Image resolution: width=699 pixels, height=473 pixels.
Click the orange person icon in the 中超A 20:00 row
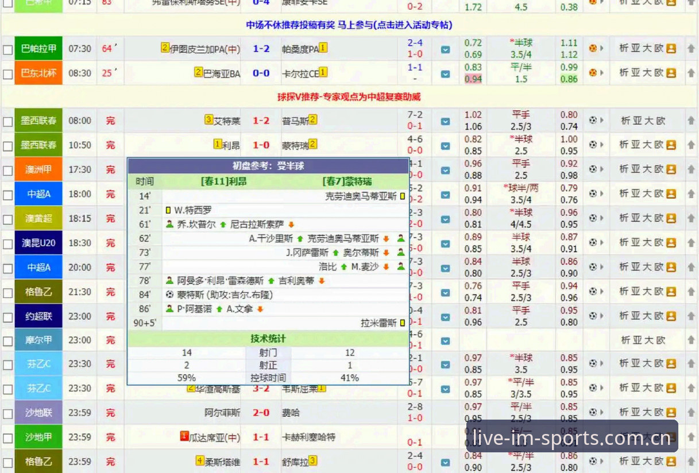click(x=671, y=267)
